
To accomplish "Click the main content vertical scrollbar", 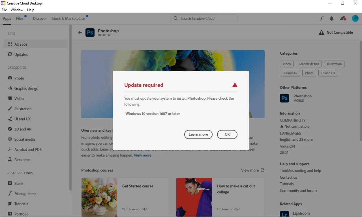I will [x=361, y=91].
